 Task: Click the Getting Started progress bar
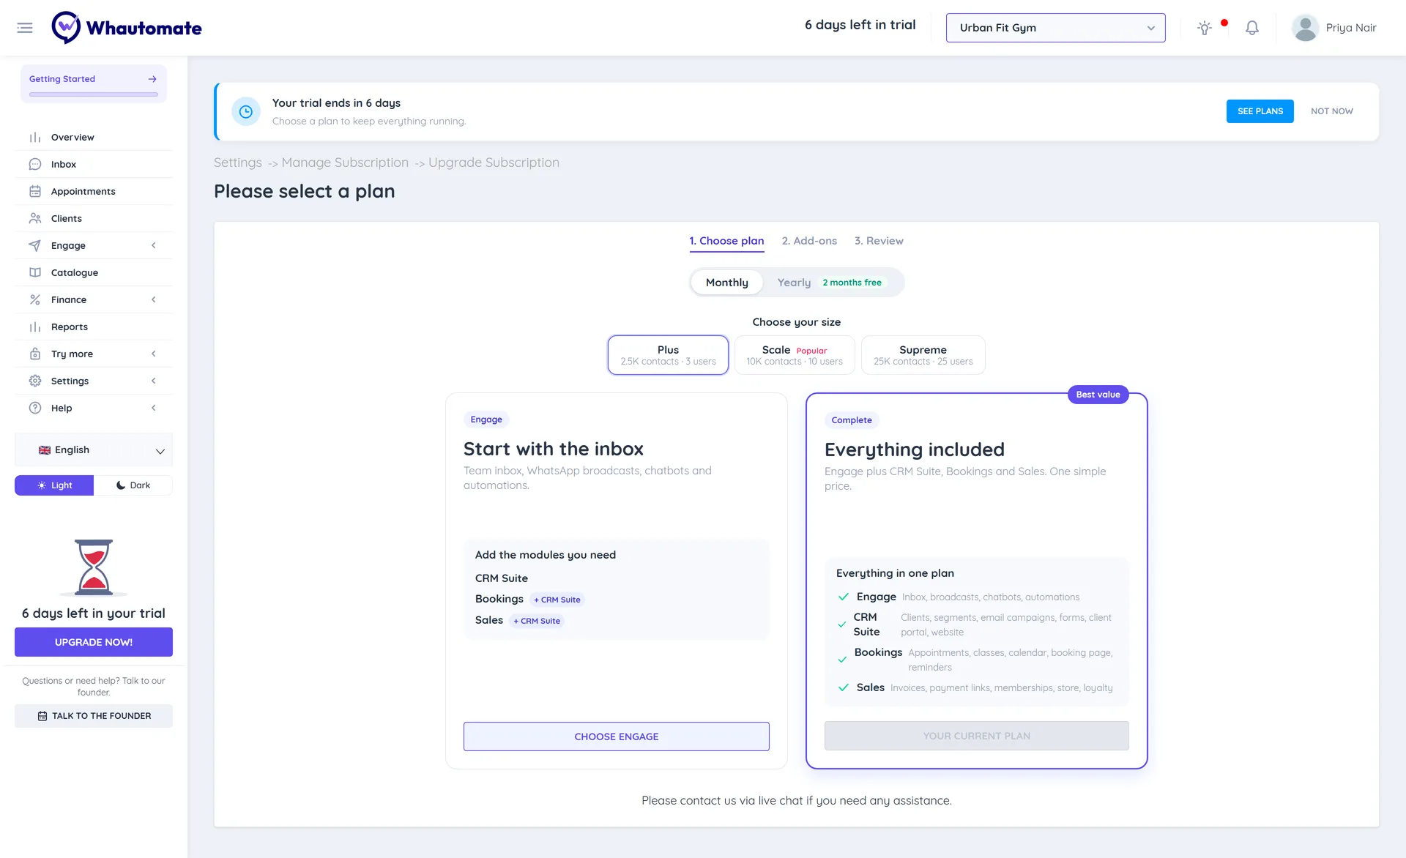click(94, 94)
